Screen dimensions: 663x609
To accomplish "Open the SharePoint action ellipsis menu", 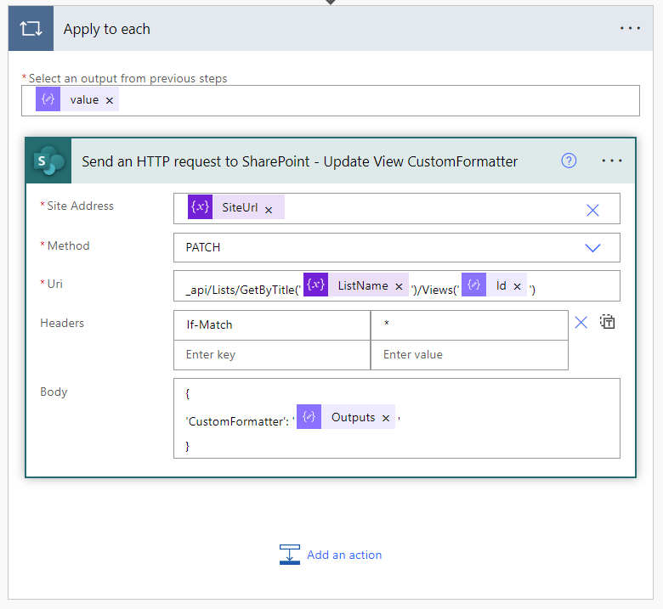I will 612,161.
